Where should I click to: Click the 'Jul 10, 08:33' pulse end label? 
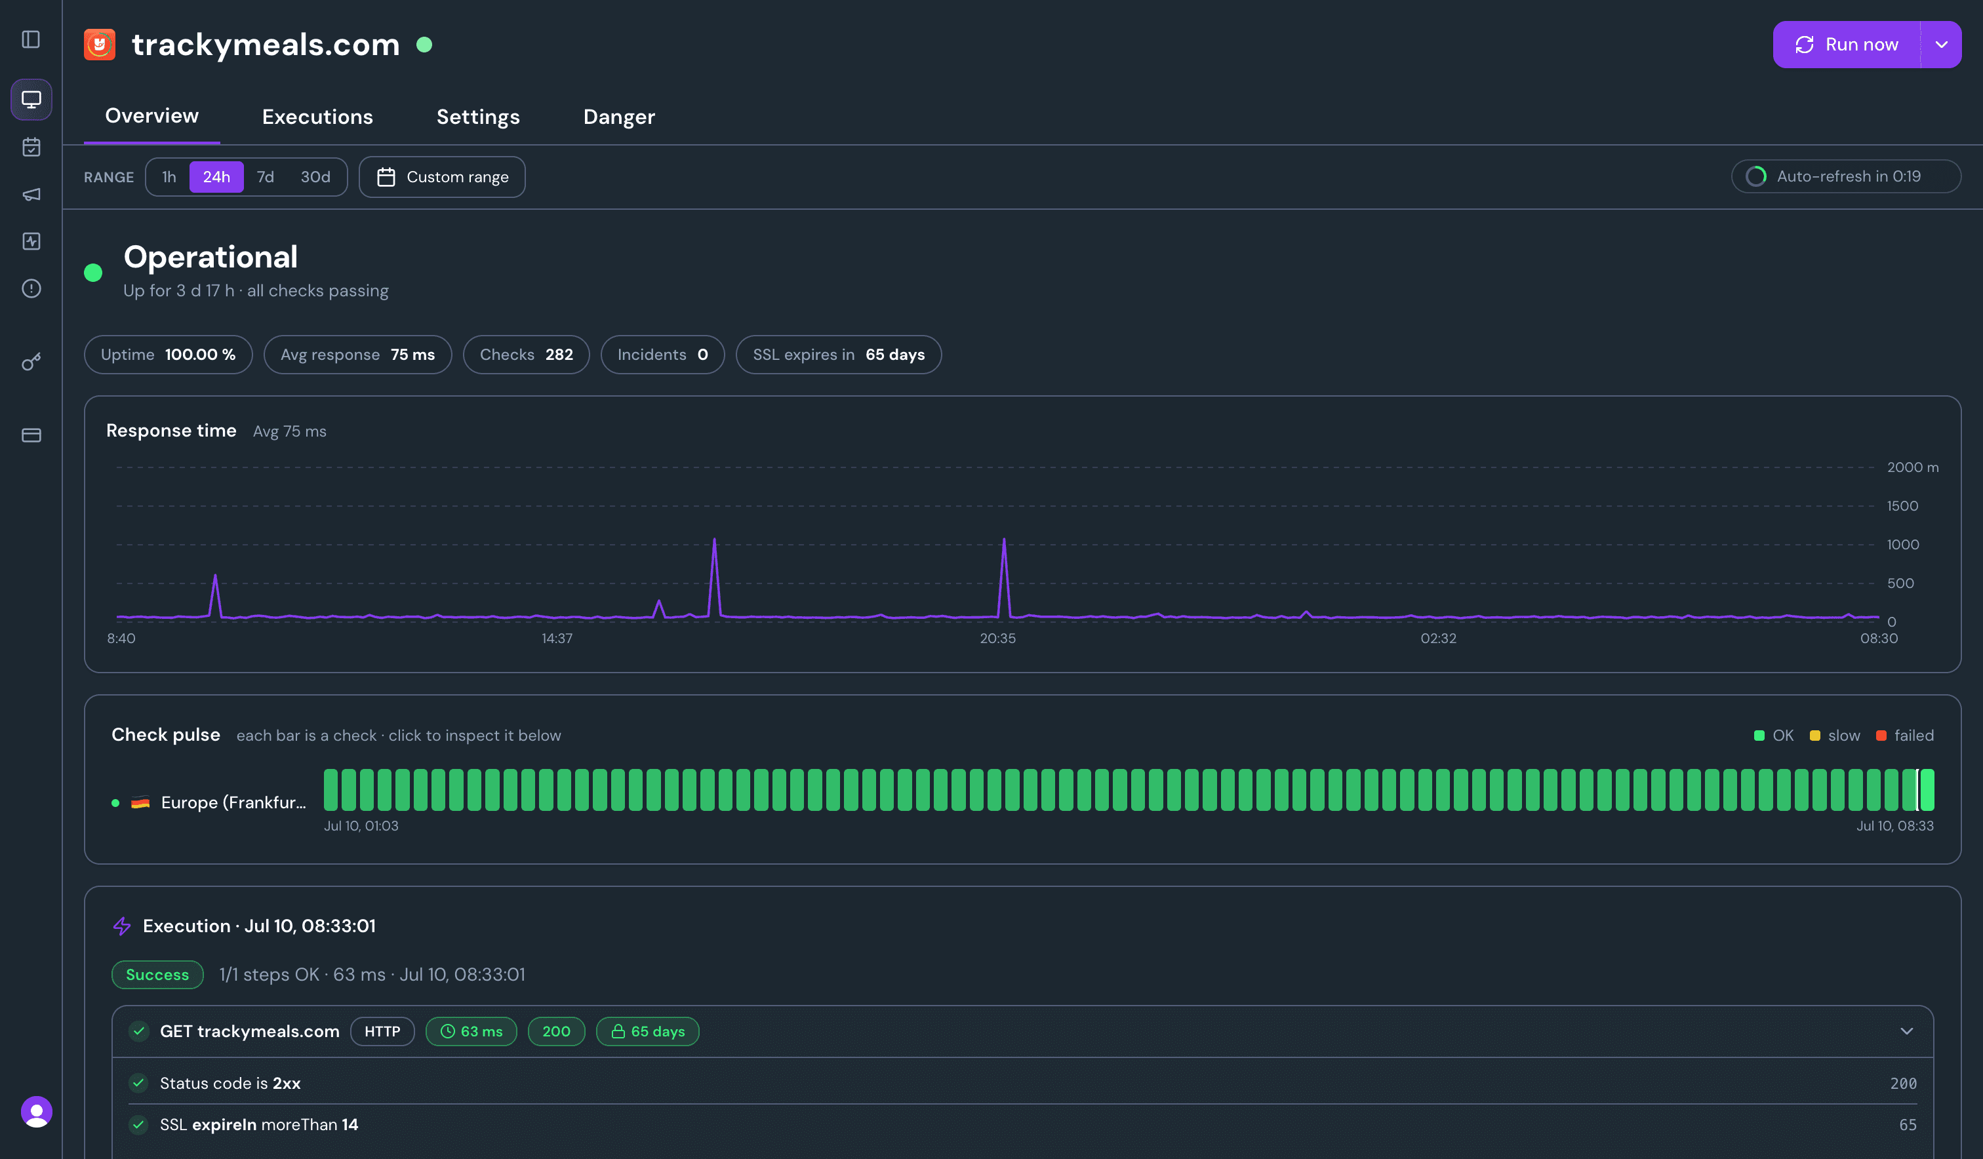click(x=1895, y=826)
